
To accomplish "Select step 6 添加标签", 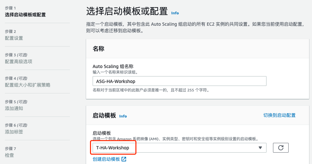I will pyautogui.click(x=14, y=132).
